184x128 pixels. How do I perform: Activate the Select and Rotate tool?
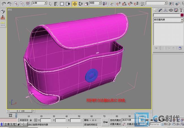tap(80, 4)
